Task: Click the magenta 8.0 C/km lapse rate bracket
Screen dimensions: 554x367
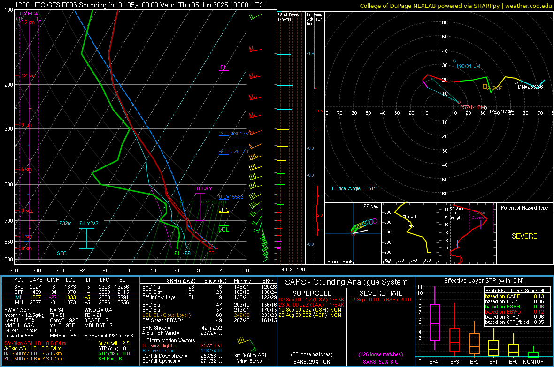Action: click(x=200, y=207)
